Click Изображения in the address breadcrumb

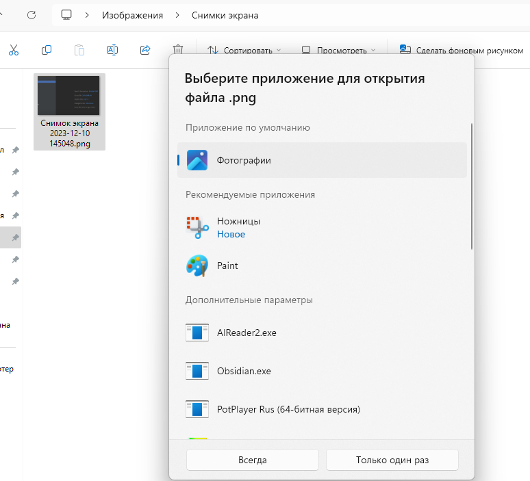click(x=133, y=15)
